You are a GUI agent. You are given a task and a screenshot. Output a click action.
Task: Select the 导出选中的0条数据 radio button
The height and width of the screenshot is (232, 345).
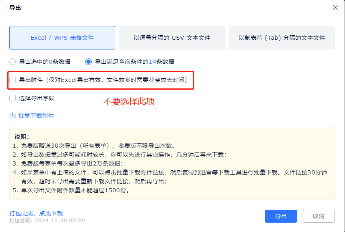pyautogui.click(x=13, y=62)
